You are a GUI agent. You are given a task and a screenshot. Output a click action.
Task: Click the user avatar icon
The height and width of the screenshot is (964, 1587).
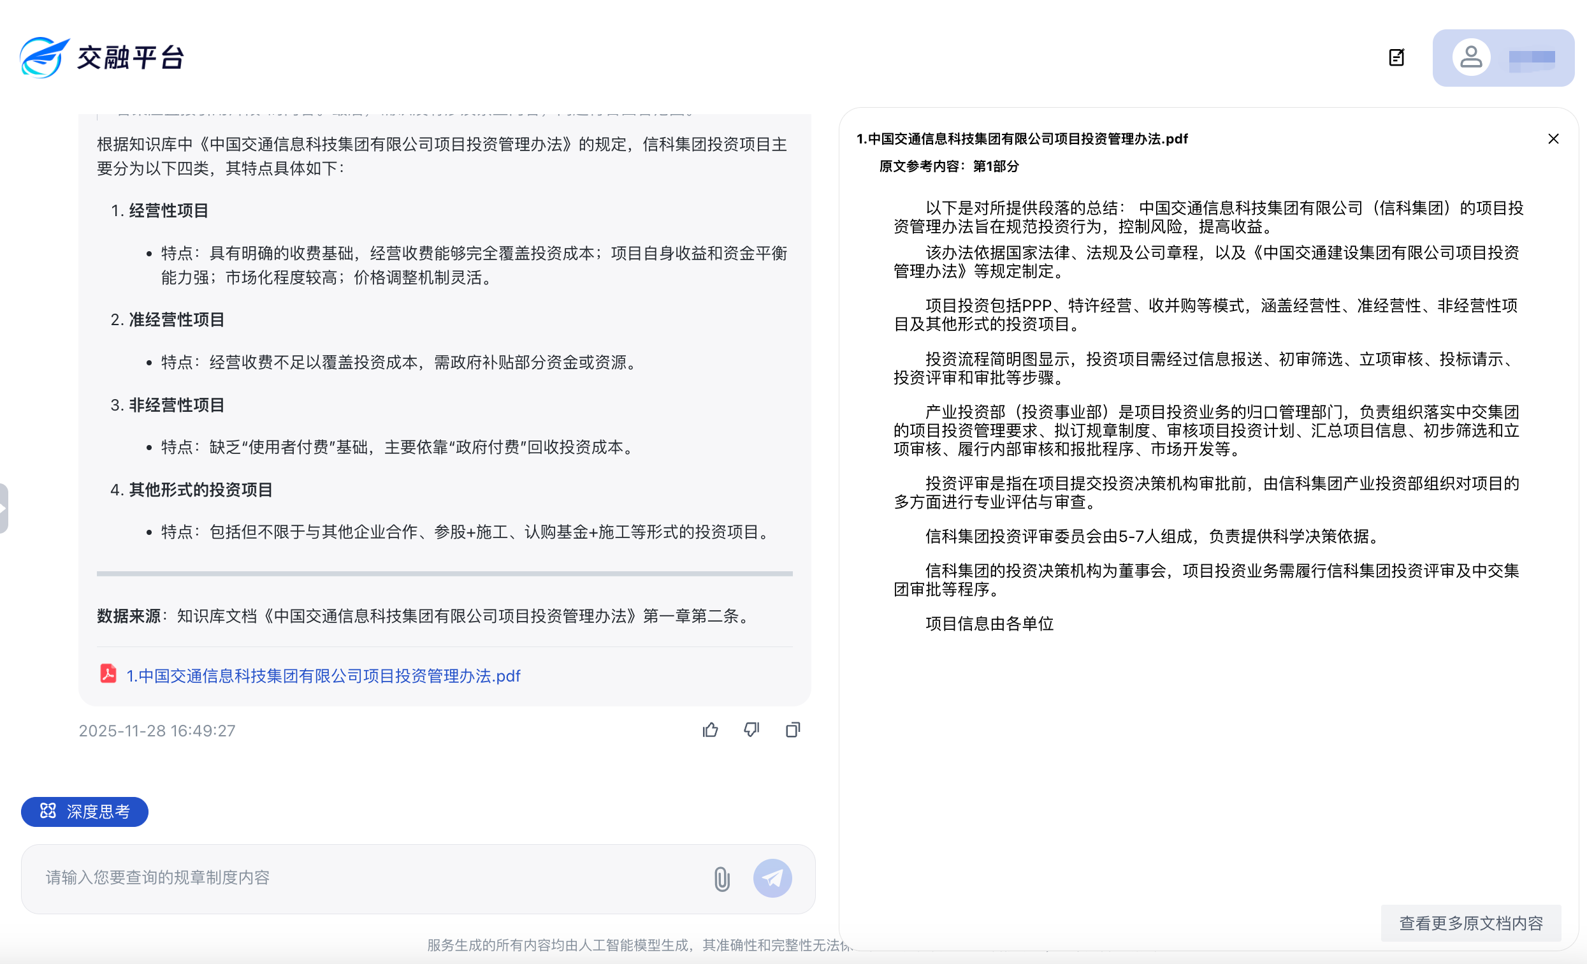point(1471,57)
